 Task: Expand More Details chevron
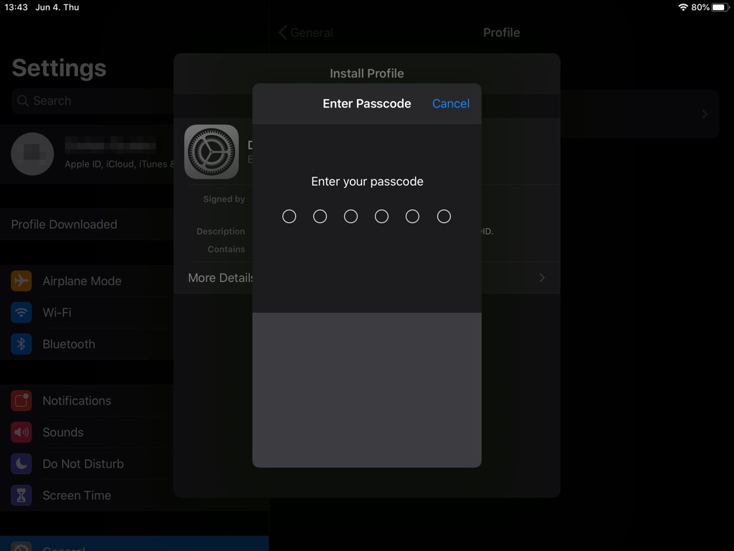click(x=542, y=278)
